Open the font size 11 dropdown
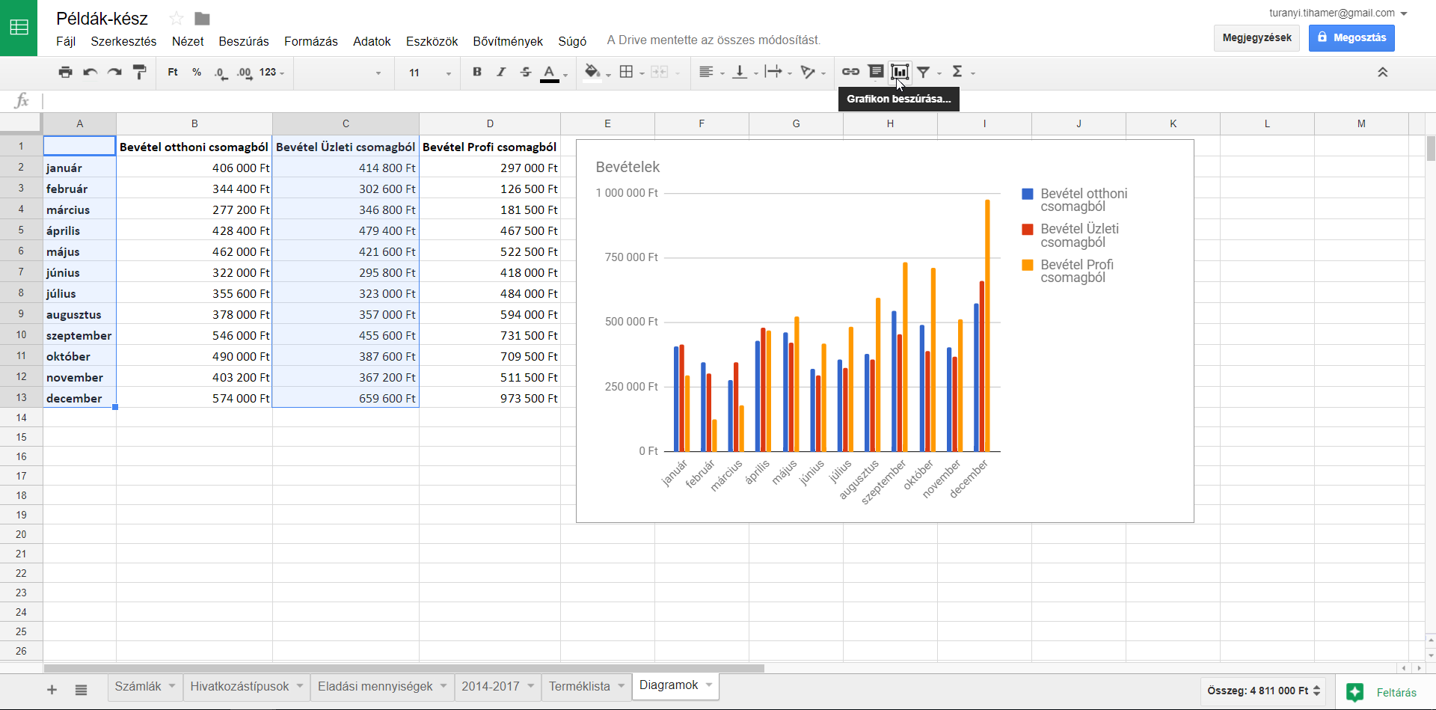This screenshot has height=710, width=1436. (x=429, y=73)
